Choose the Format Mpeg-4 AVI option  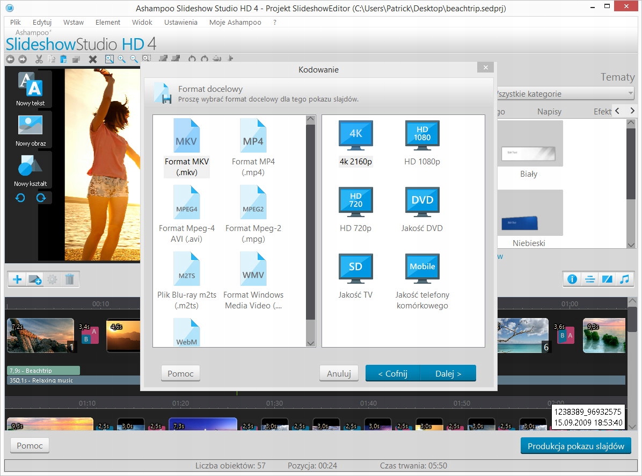[x=186, y=203]
